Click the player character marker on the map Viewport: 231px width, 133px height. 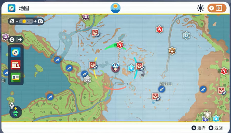click(116, 68)
